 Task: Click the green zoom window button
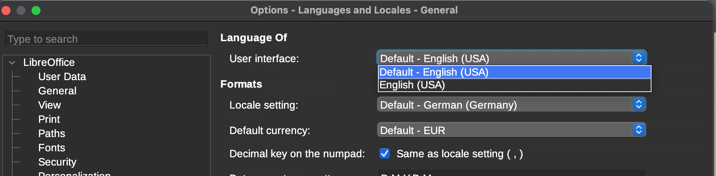[36, 10]
